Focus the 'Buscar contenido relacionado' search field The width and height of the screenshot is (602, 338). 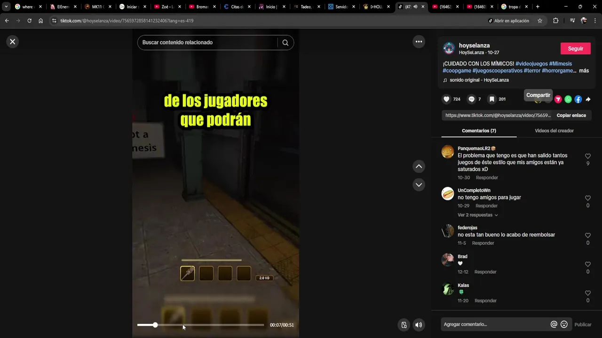click(x=207, y=43)
